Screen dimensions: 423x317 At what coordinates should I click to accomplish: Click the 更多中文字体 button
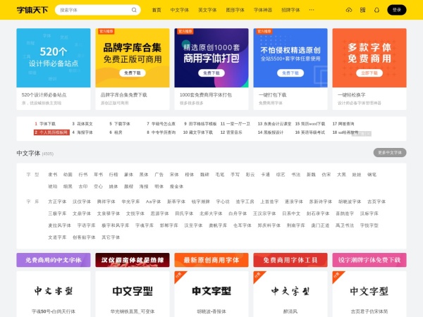389,152
